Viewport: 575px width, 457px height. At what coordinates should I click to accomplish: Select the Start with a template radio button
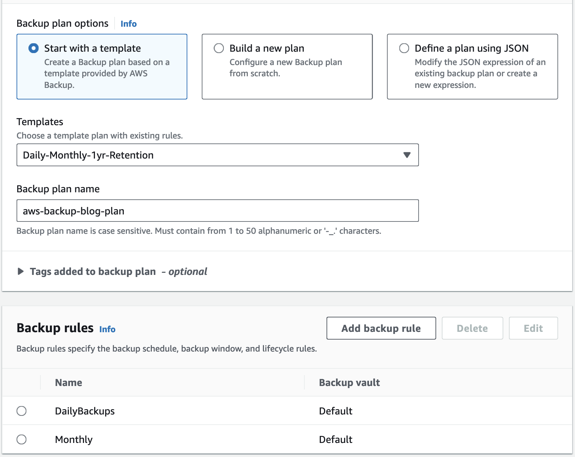(34, 48)
